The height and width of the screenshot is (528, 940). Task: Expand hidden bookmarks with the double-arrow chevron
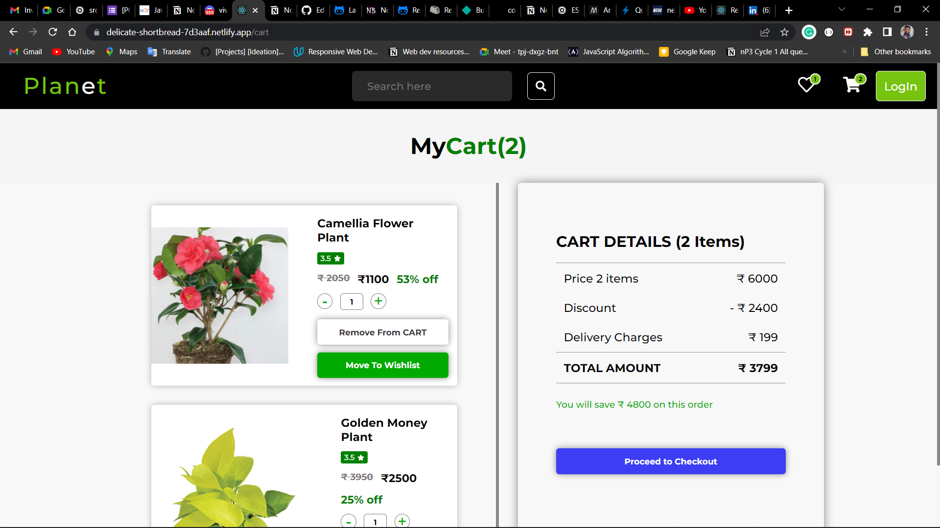coord(845,51)
